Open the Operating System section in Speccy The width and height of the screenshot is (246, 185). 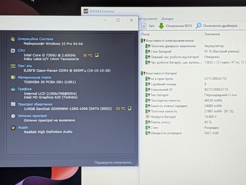tap(35, 39)
